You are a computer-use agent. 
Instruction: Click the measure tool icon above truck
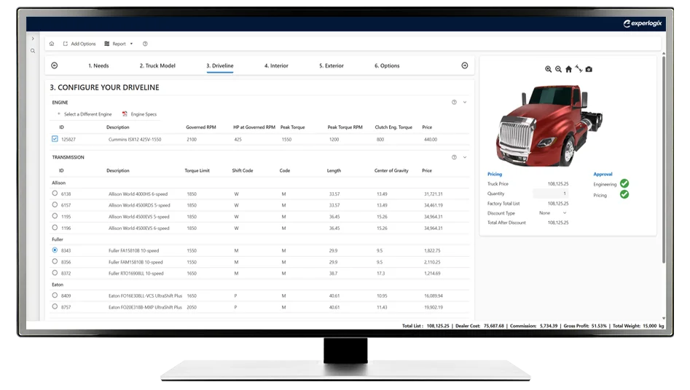[x=579, y=69]
